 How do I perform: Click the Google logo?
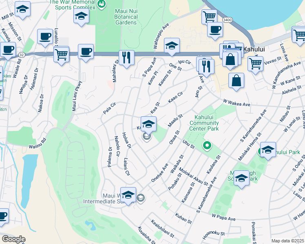pyautogui.click(x=13, y=240)
